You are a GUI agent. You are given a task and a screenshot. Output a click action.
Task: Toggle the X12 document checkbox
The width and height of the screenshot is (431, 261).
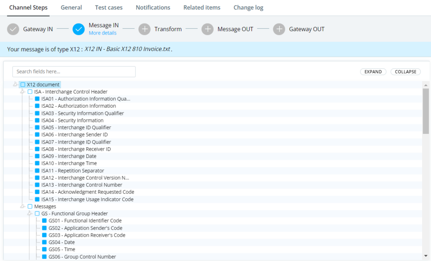(x=23, y=85)
